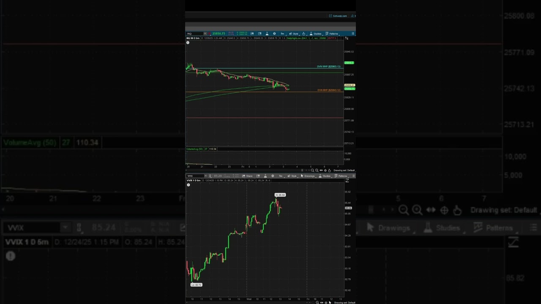541x304 pixels.
Task: Open the Patterns menu on the /NQ chart
Action: 332,34
